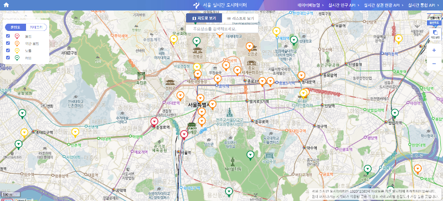Click the N서울타워 landmark label

coord(233,169)
